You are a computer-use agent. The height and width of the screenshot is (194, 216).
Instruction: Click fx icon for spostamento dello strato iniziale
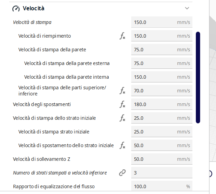(x=122, y=145)
